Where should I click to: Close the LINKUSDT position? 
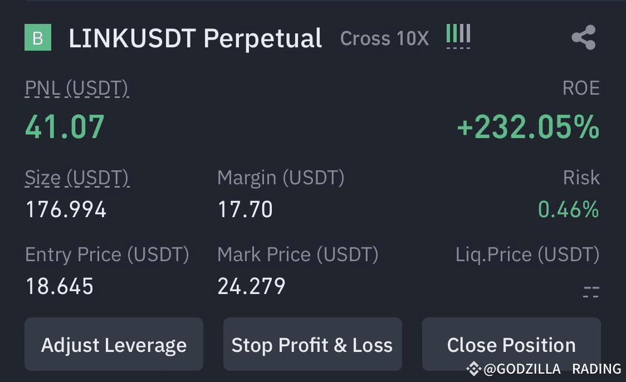coord(511,344)
